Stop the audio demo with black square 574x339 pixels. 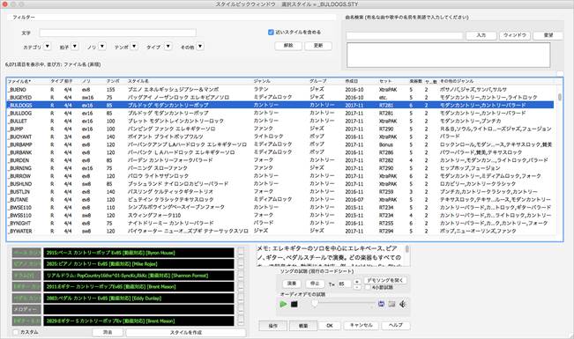click(x=294, y=304)
